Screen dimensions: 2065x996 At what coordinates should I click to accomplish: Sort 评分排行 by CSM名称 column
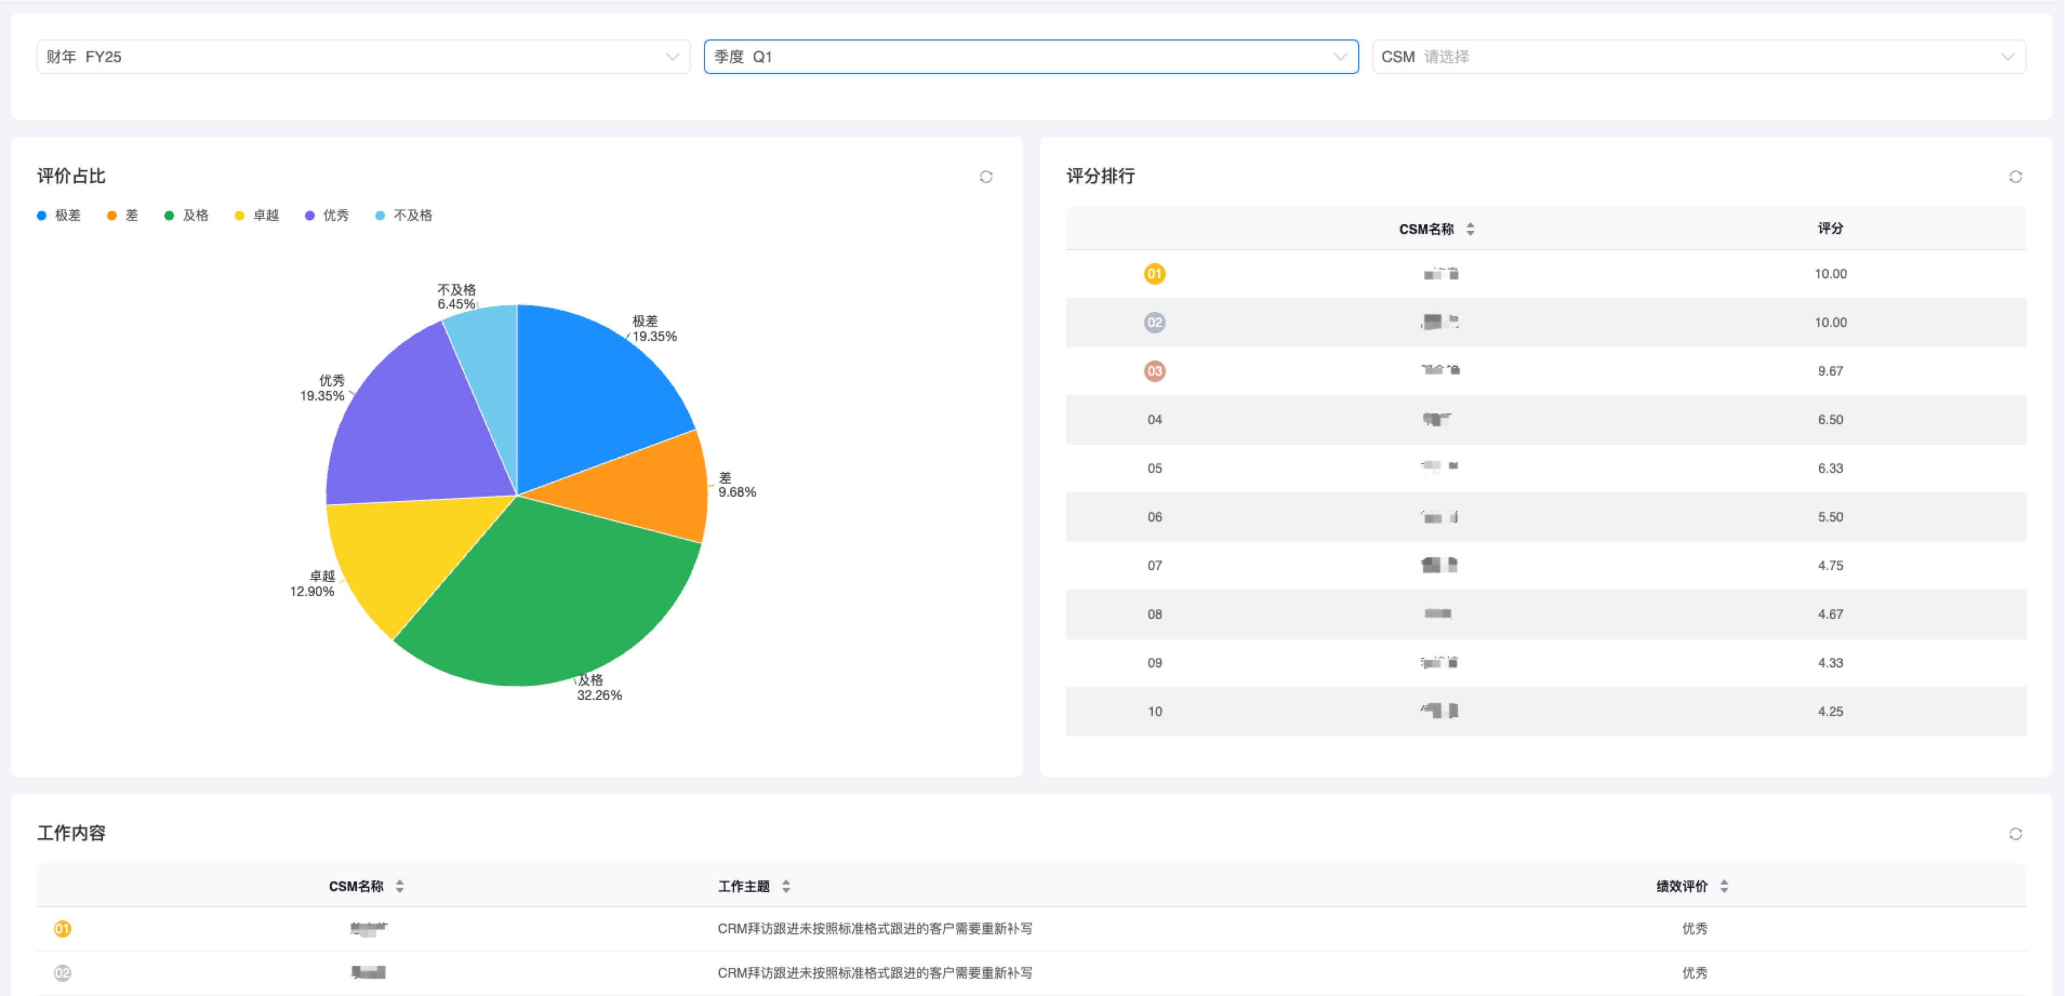(1469, 229)
